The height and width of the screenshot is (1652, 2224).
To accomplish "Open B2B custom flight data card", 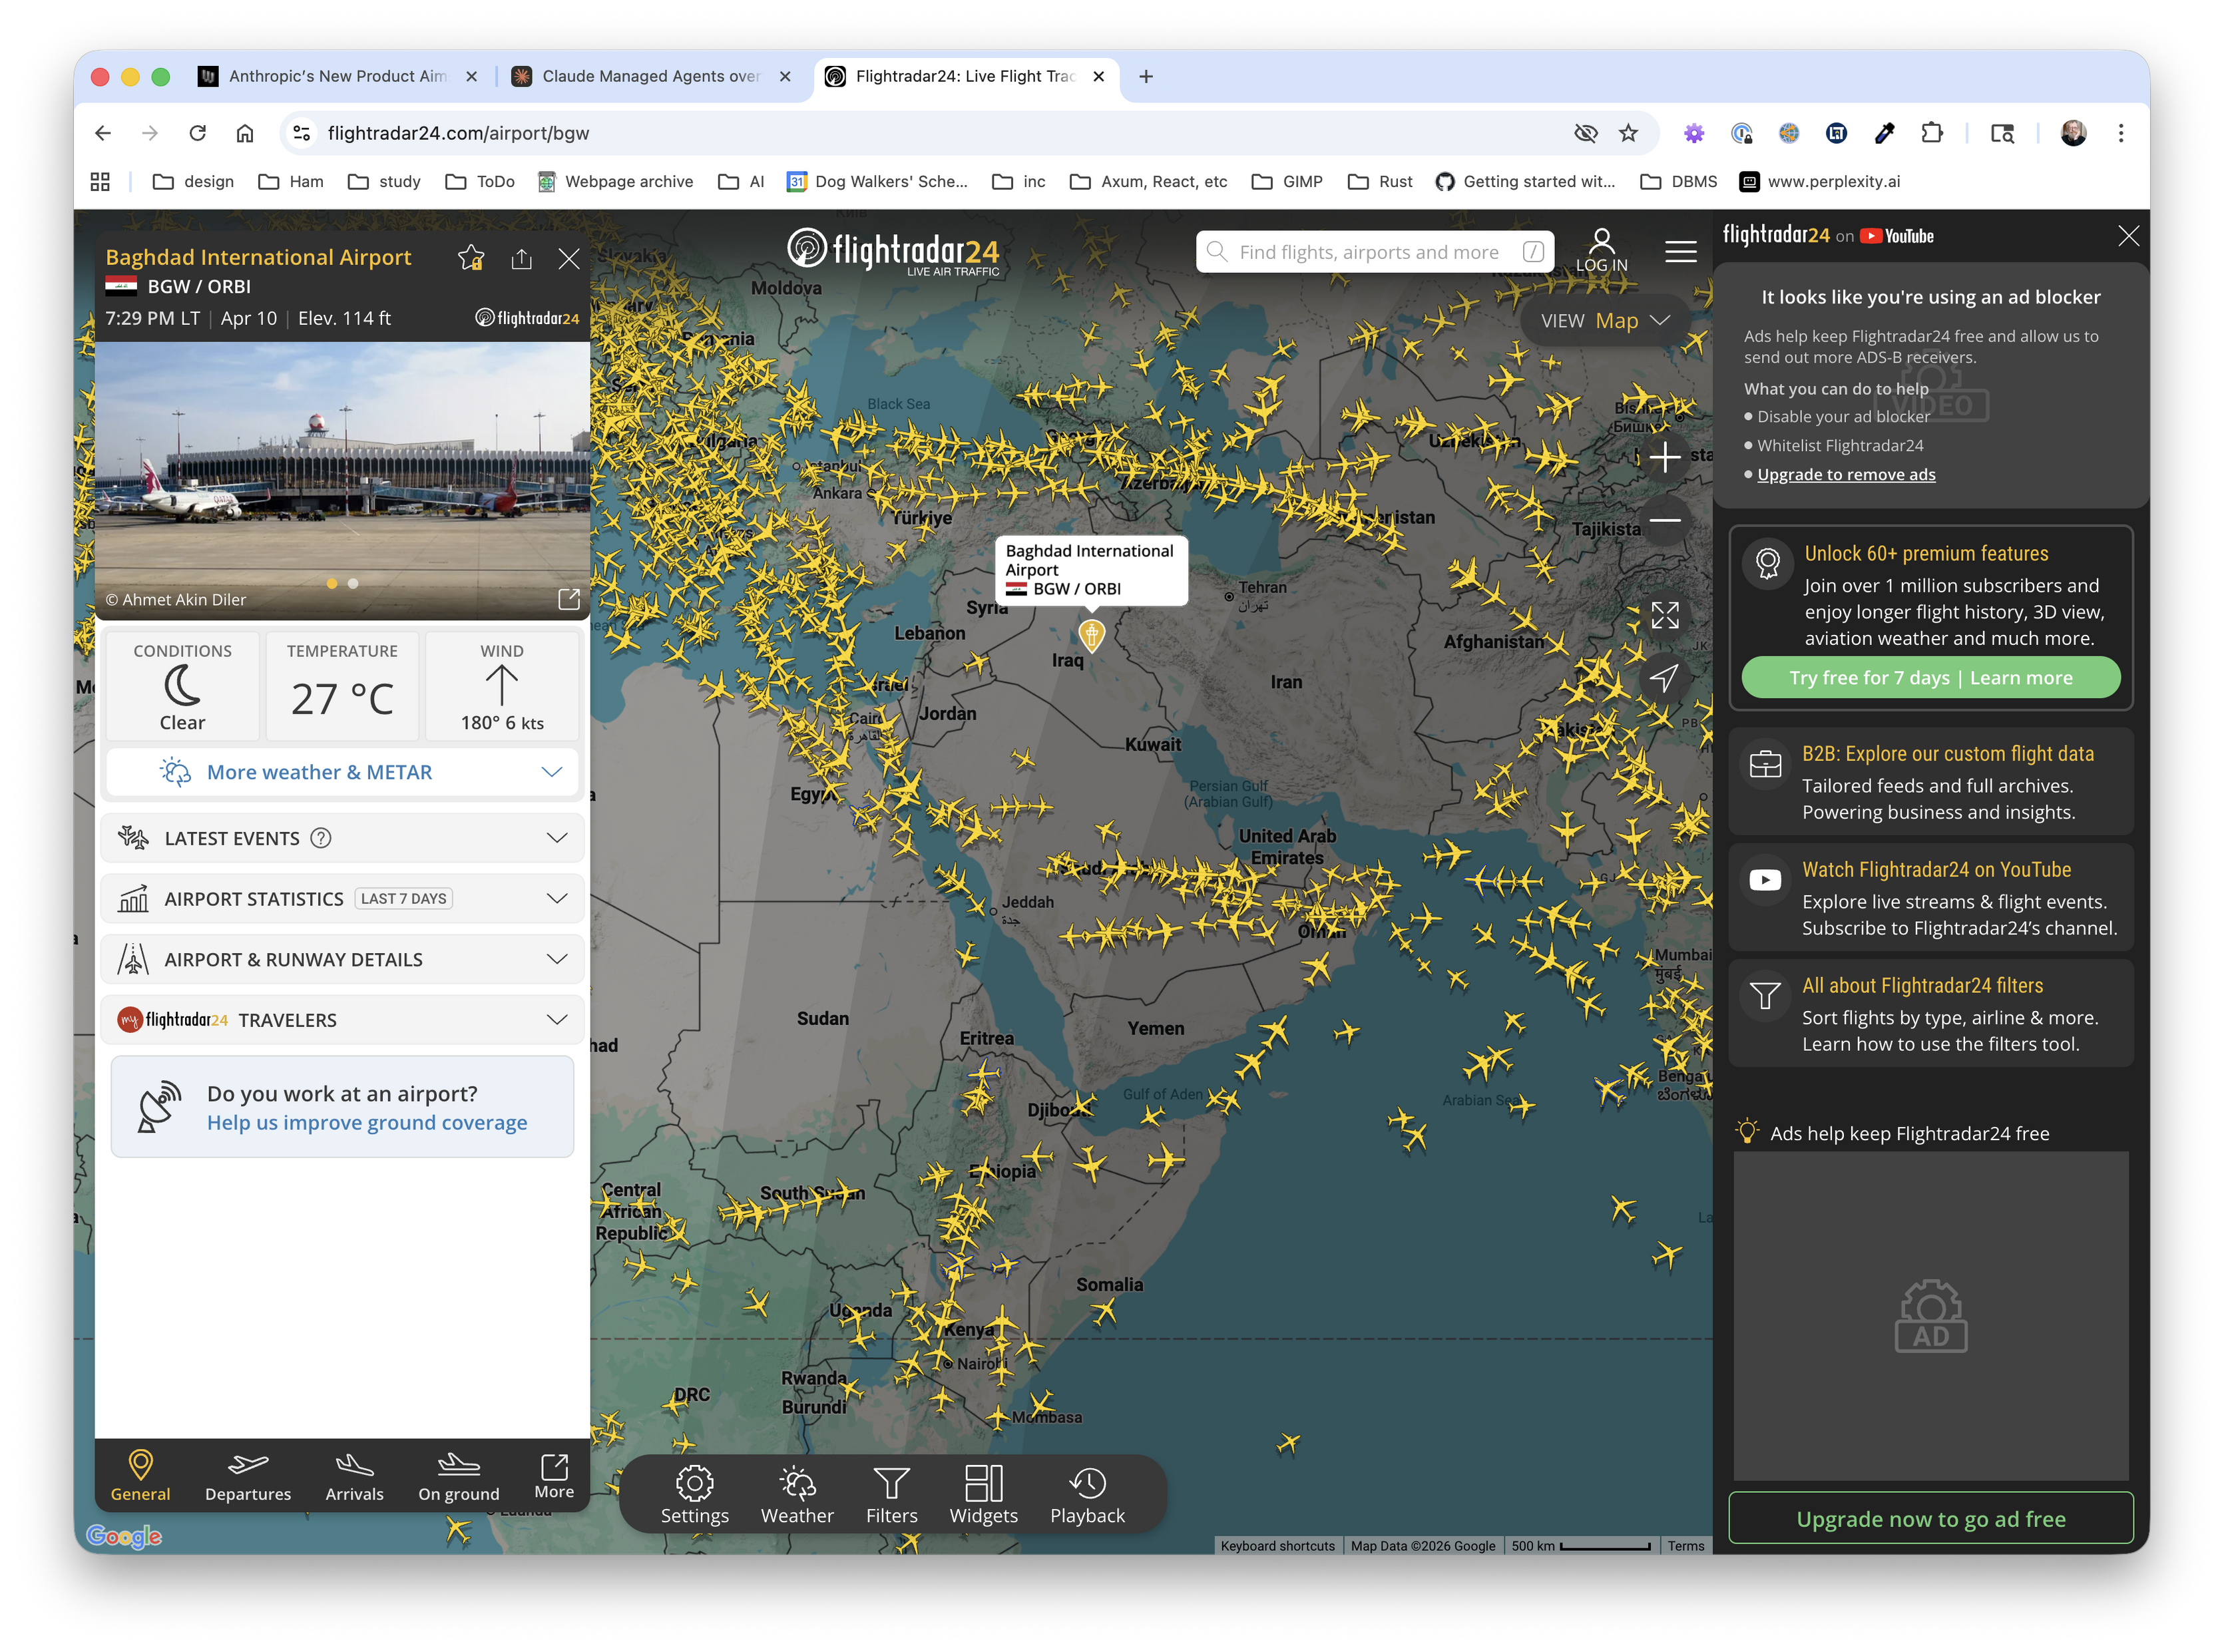I will (1930, 782).
